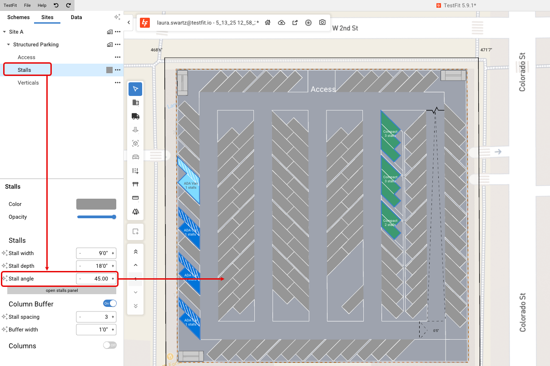Open the Data tab
Image resolution: width=550 pixels, height=366 pixels.
click(x=77, y=17)
